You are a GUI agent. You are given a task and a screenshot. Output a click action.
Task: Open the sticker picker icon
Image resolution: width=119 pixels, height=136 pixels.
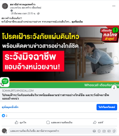coord(114,131)
